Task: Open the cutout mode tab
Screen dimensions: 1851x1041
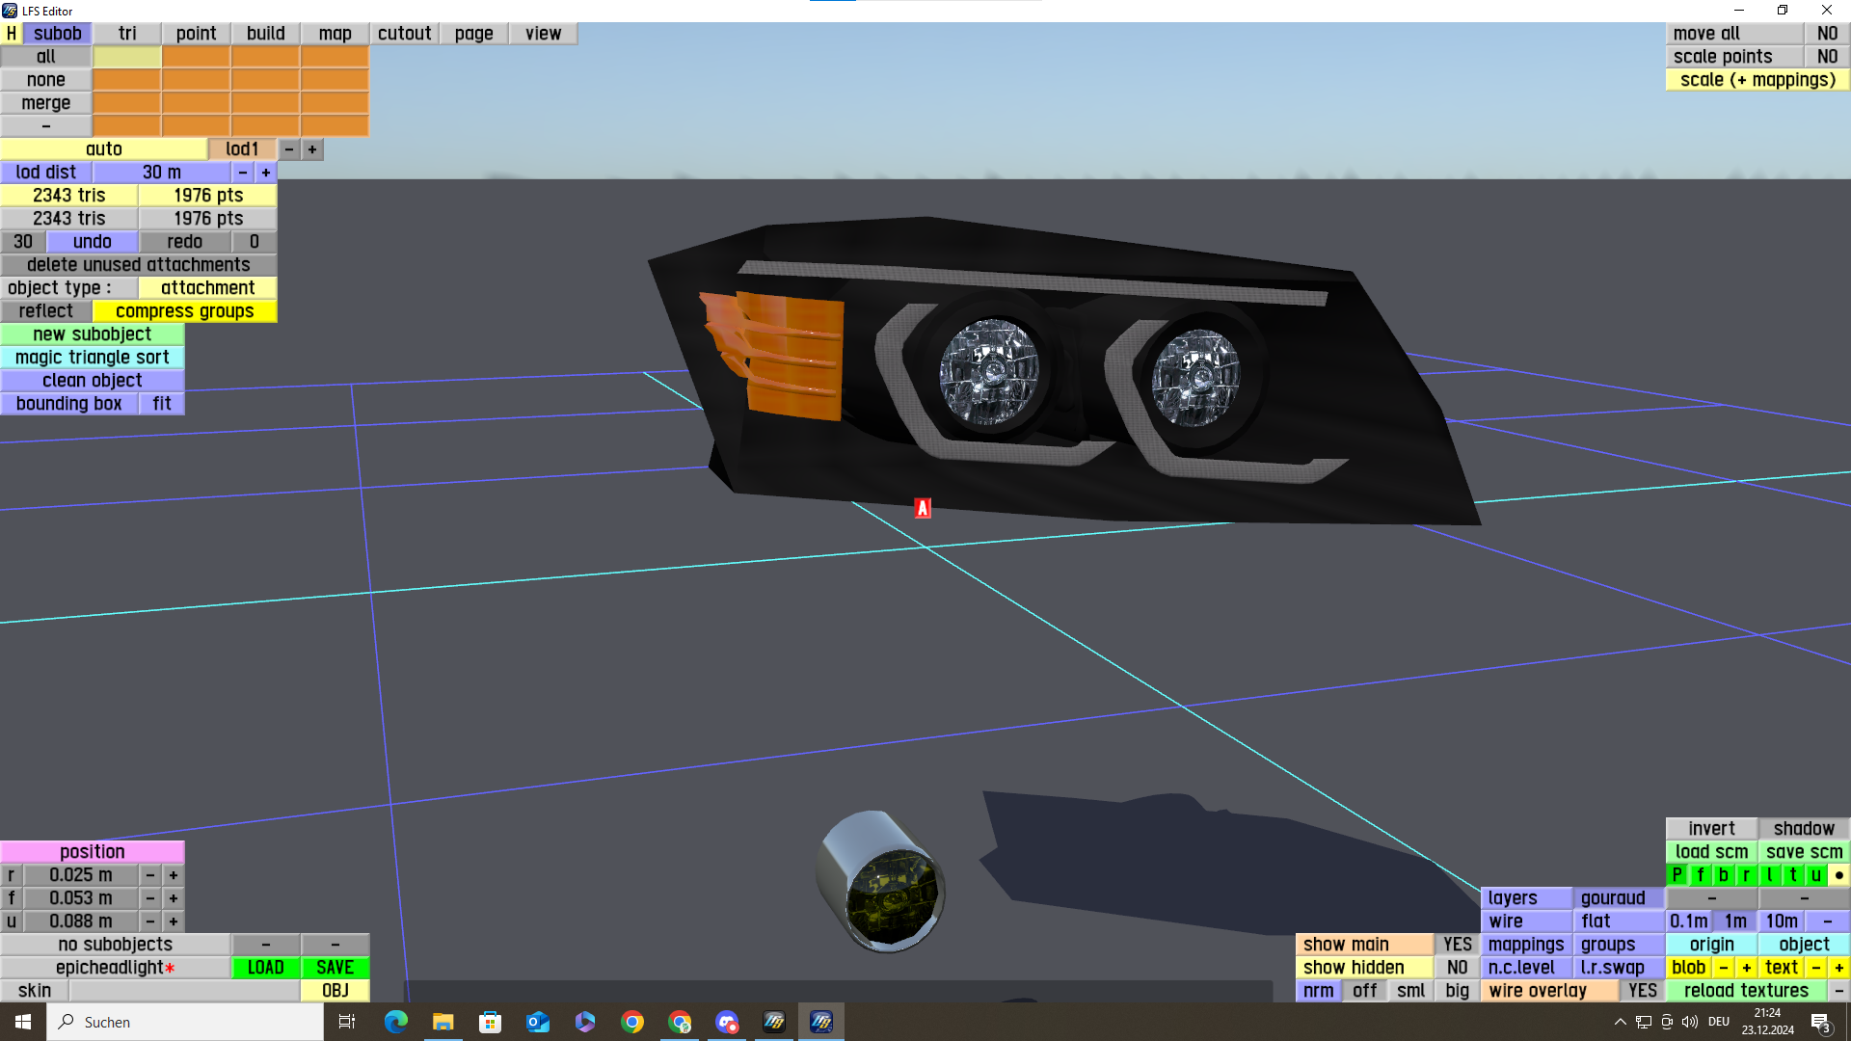Action: (x=404, y=33)
